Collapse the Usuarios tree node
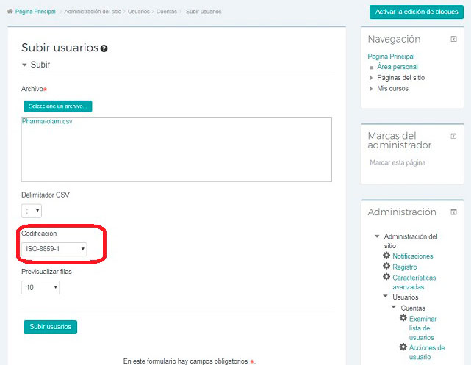Viewport: 471px width, 365px height. click(385, 296)
